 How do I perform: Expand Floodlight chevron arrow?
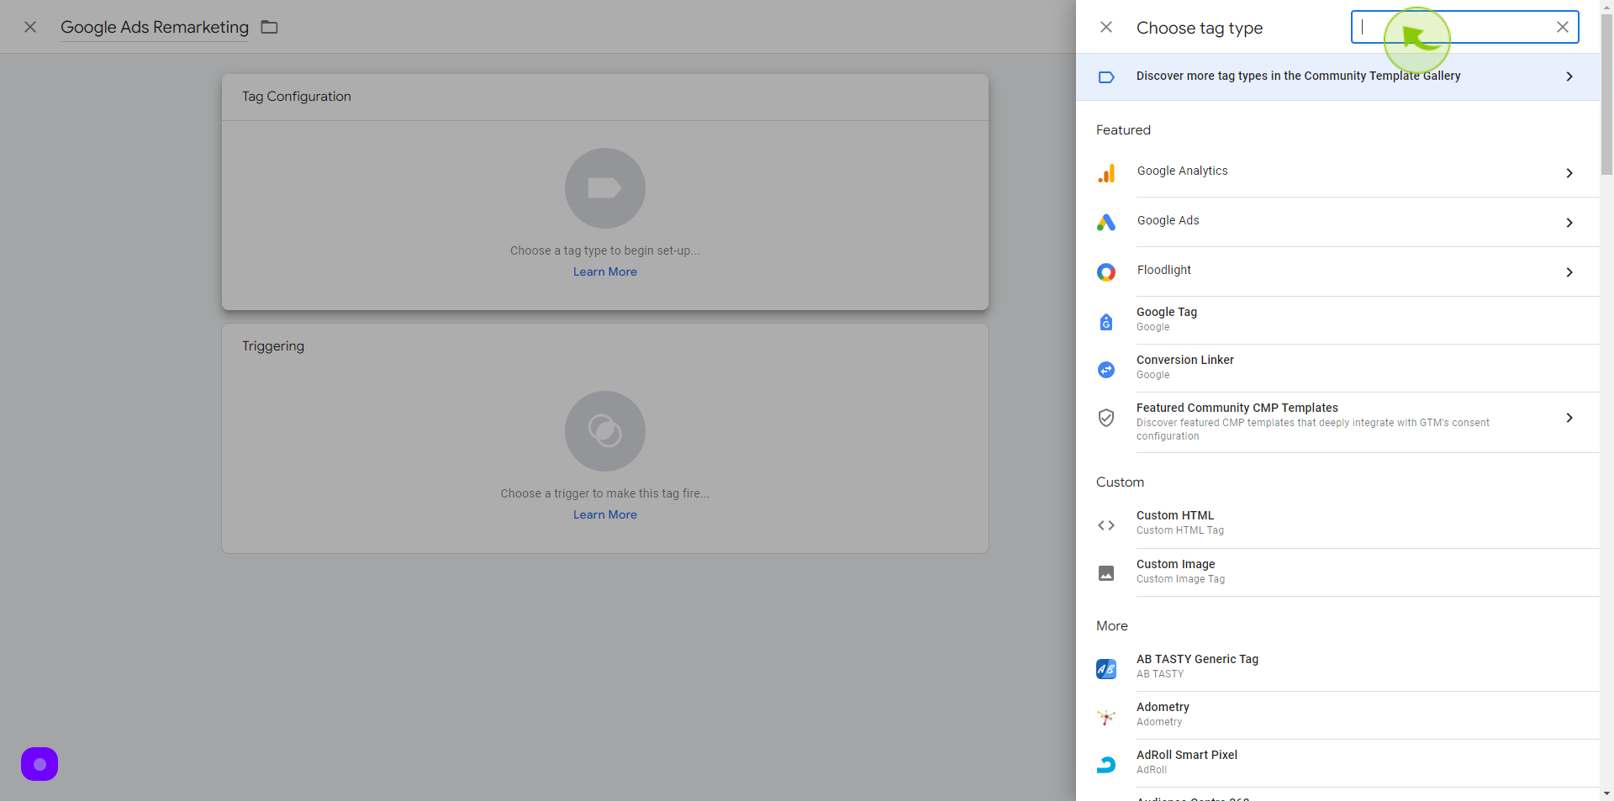tap(1569, 272)
